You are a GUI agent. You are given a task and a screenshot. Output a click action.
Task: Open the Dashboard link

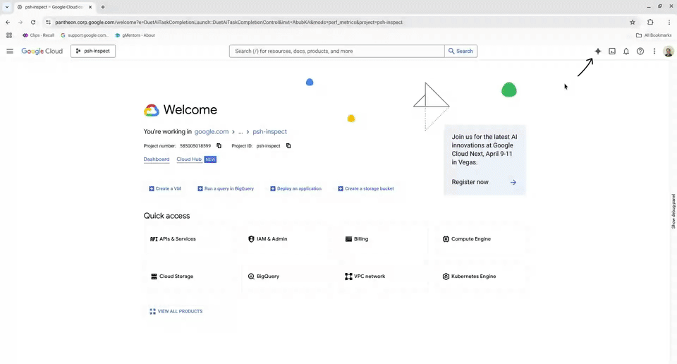click(x=157, y=159)
